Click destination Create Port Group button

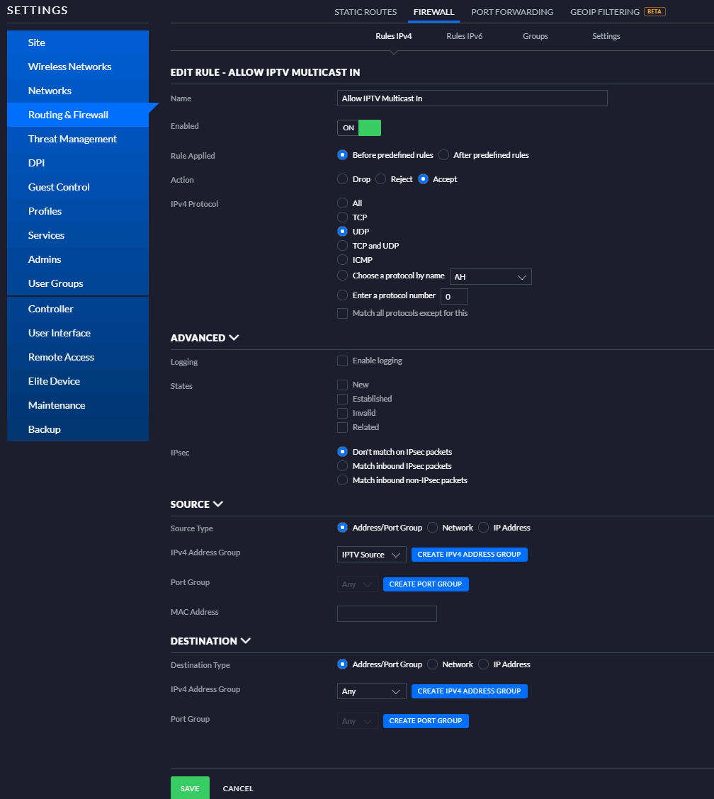click(x=426, y=720)
